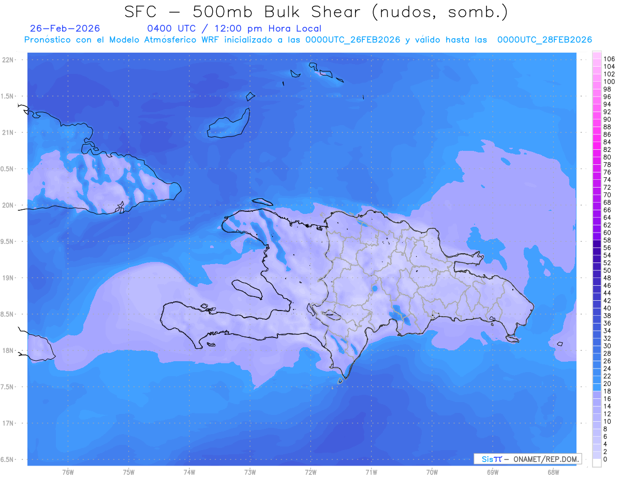Click the 76W longitude label

(x=68, y=472)
